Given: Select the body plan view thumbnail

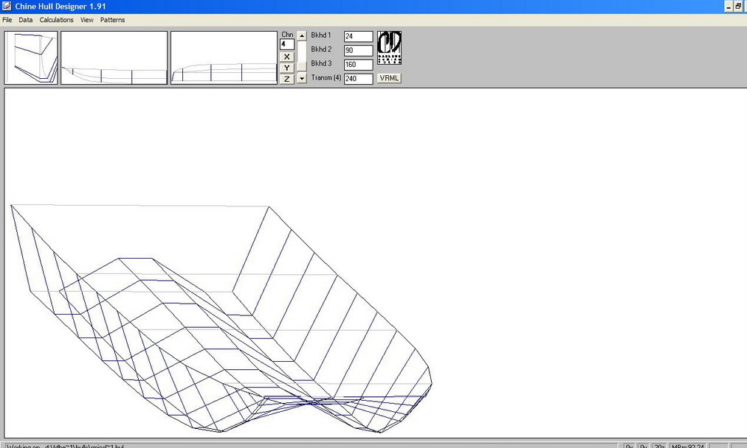Looking at the screenshot, I should point(31,57).
